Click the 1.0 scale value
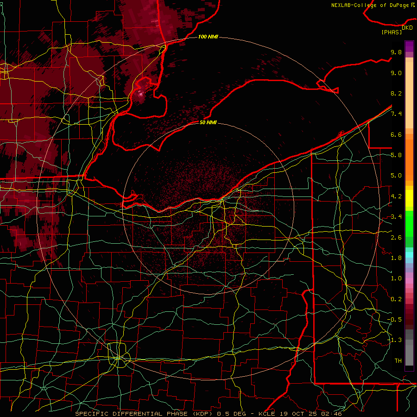 396,278
